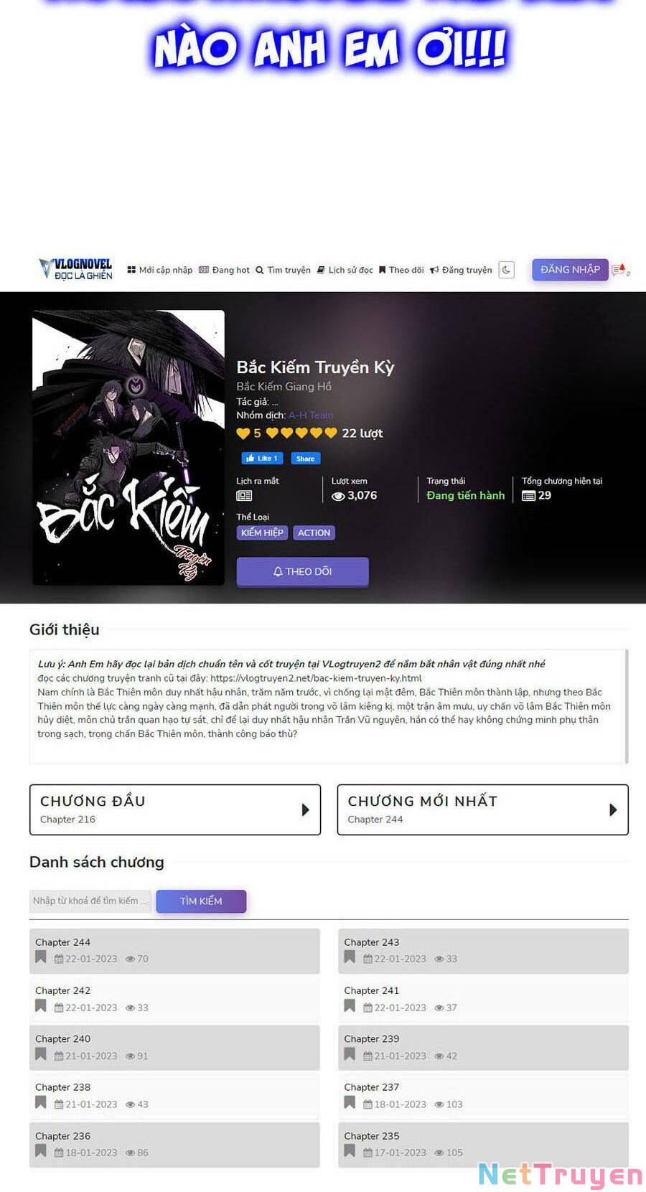The width and height of the screenshot is (646, 1192).
Task: Click the VlogNovel logo
Action: [x=76, y=269]
